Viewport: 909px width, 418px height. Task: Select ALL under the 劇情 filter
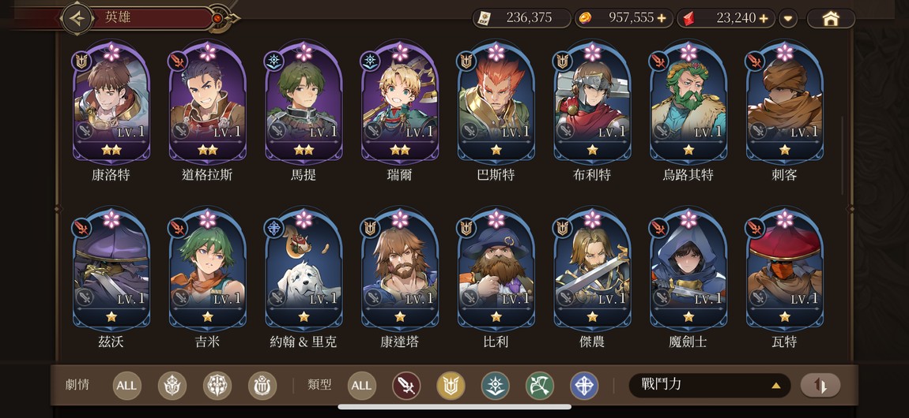coord(127,386)
